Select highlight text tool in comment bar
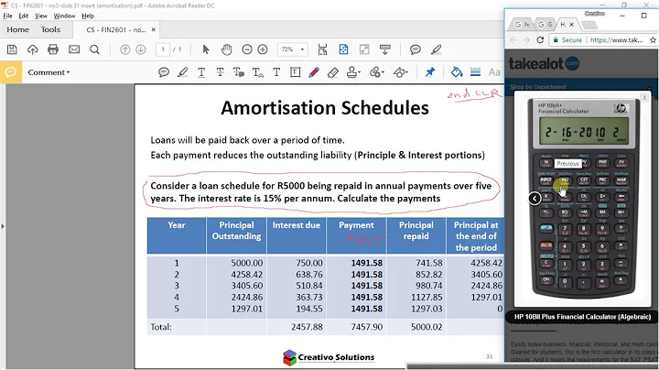 [182, 72]
